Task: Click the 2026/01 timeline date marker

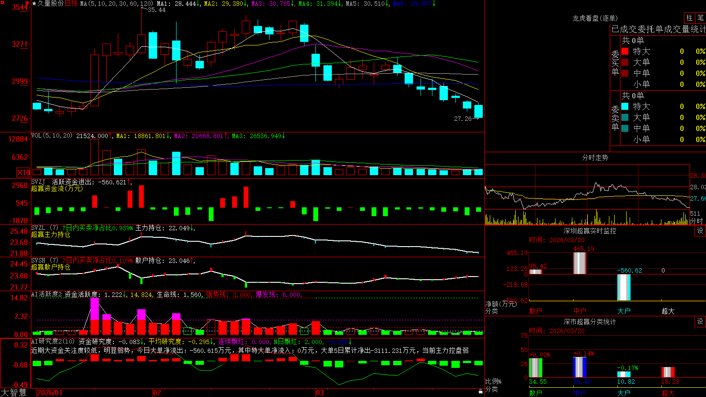Action: [x=50, y=393]
